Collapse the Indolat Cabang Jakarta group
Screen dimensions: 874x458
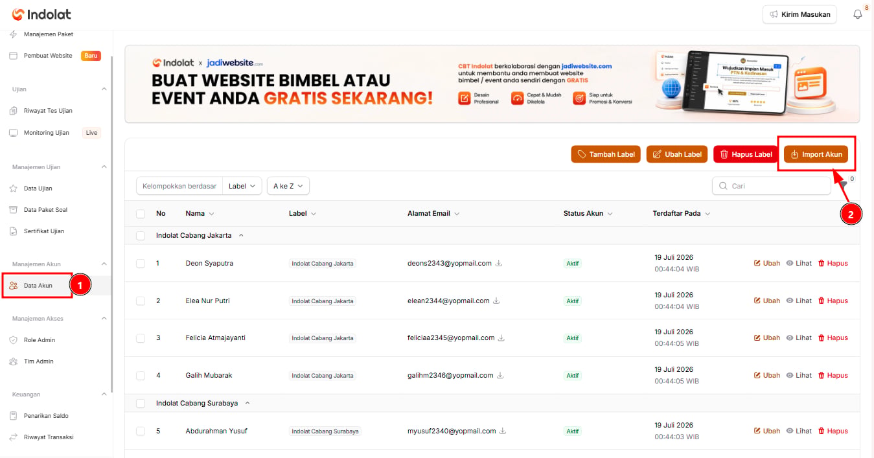241,236
